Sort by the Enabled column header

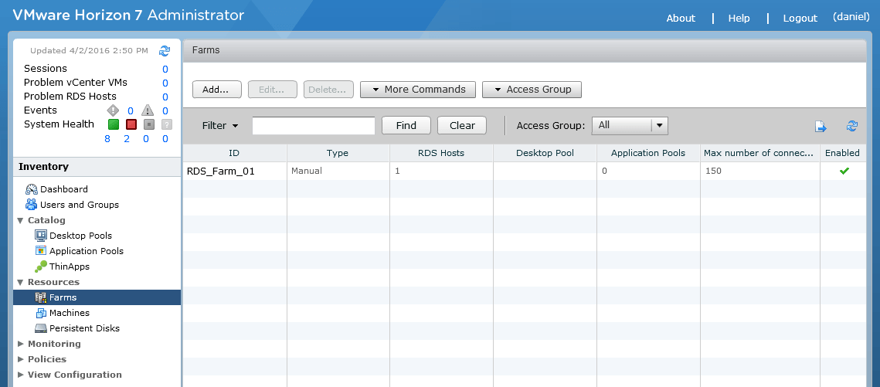click(842, 153)
